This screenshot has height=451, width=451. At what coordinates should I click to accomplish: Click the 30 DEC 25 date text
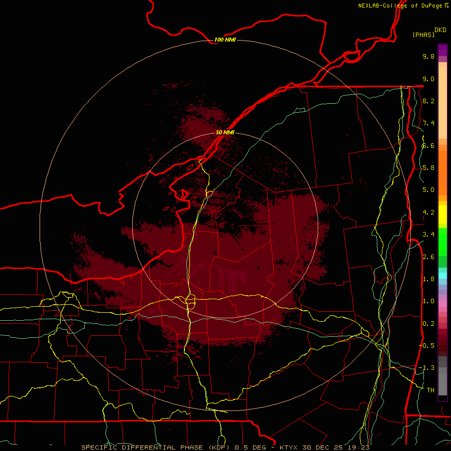[323, 447]
